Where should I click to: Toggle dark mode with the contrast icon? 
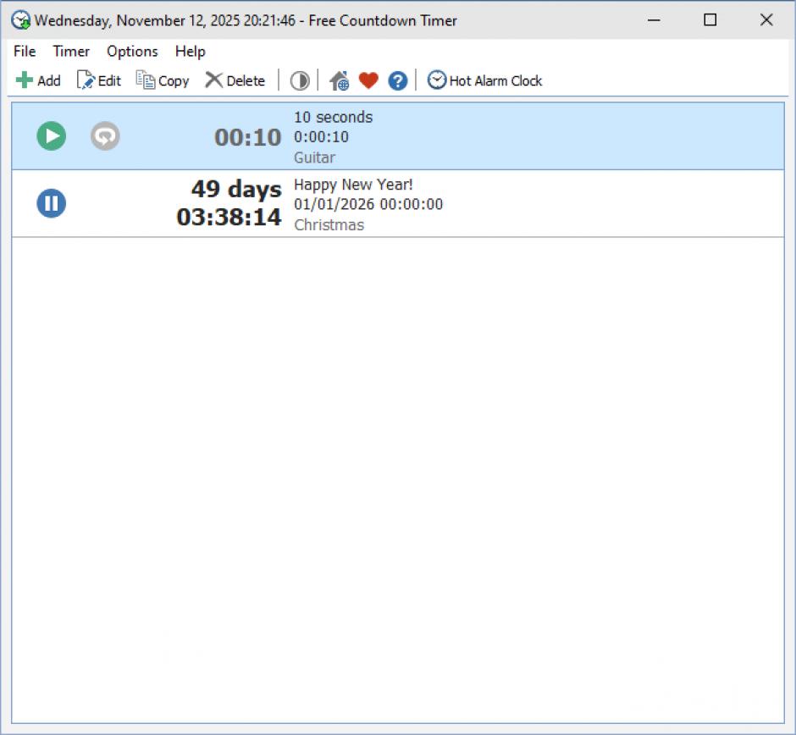(299, 80)
